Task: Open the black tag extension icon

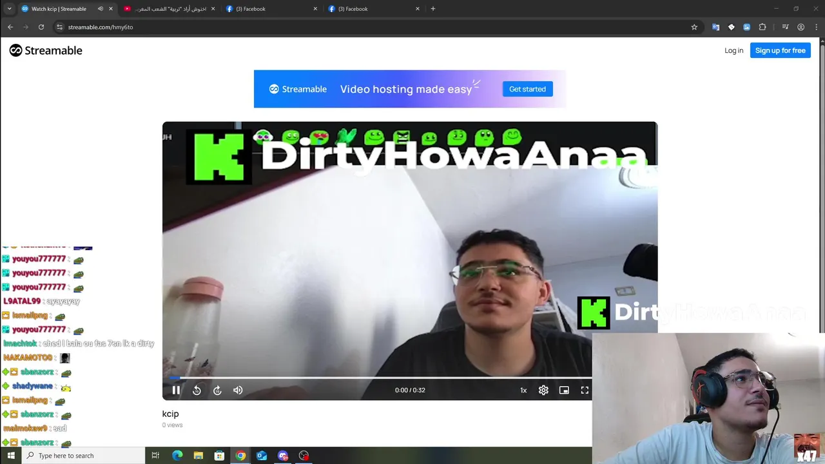Action: point(731,27)
